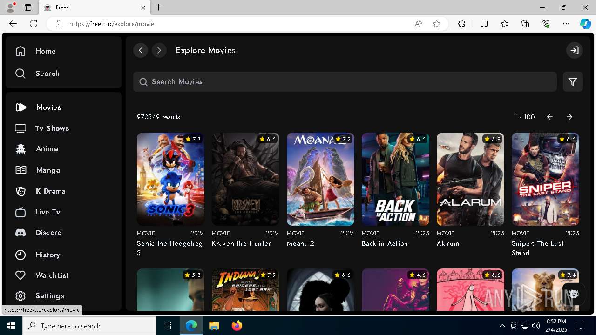
Task: Open Back in Action poster
Action: click(395, 179)
